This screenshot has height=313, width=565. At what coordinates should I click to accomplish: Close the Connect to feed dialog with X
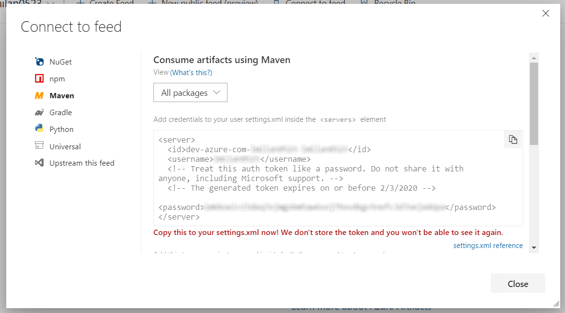coord(546,13)
